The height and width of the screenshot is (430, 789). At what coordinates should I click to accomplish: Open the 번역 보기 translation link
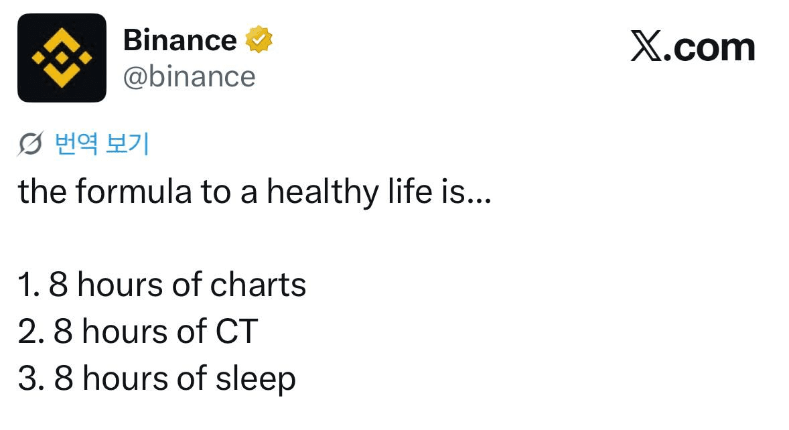pos(101,144)
